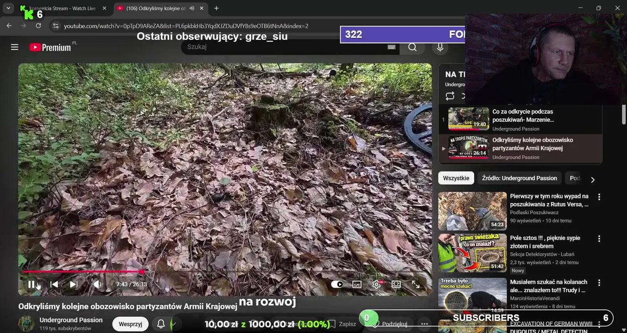Toggle the autoplay switch in player
Viewport: 627px width, 333px height.
[x=337, y=284]
